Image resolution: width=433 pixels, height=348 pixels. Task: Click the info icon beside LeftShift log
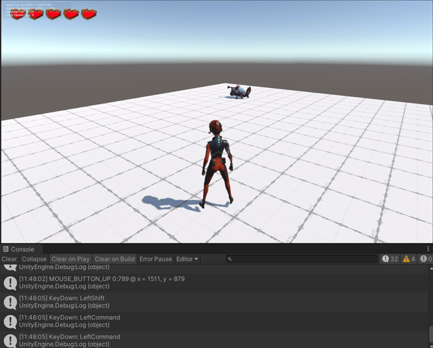[10, 302]
